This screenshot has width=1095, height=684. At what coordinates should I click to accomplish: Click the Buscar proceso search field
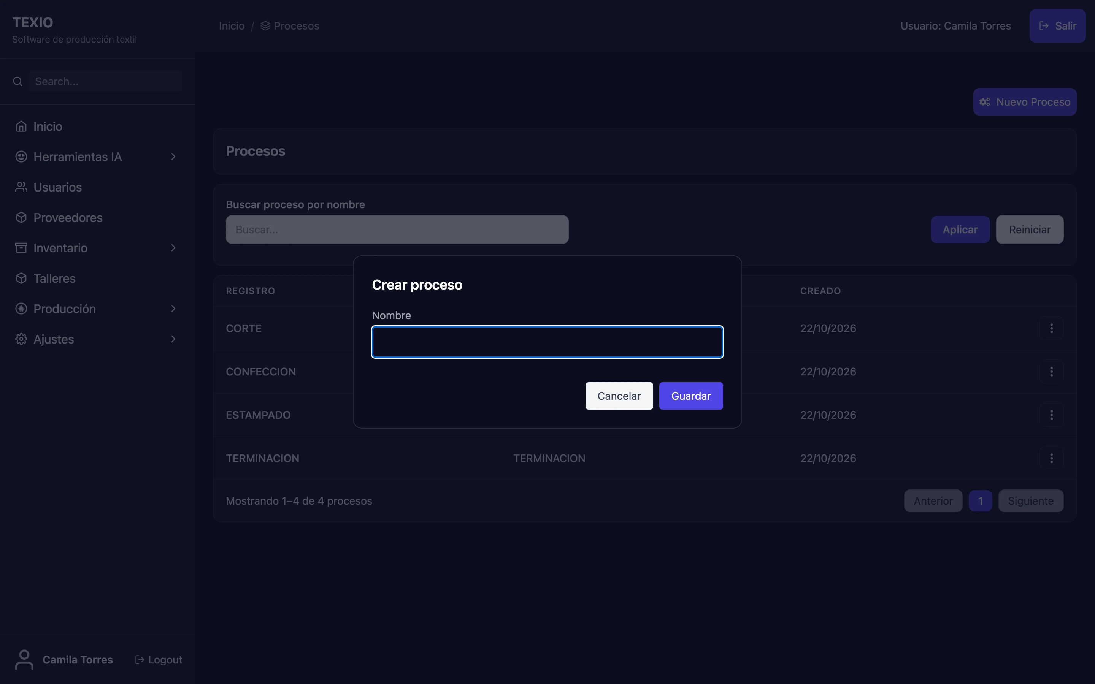pyautogui.click(x=397, y=230)
